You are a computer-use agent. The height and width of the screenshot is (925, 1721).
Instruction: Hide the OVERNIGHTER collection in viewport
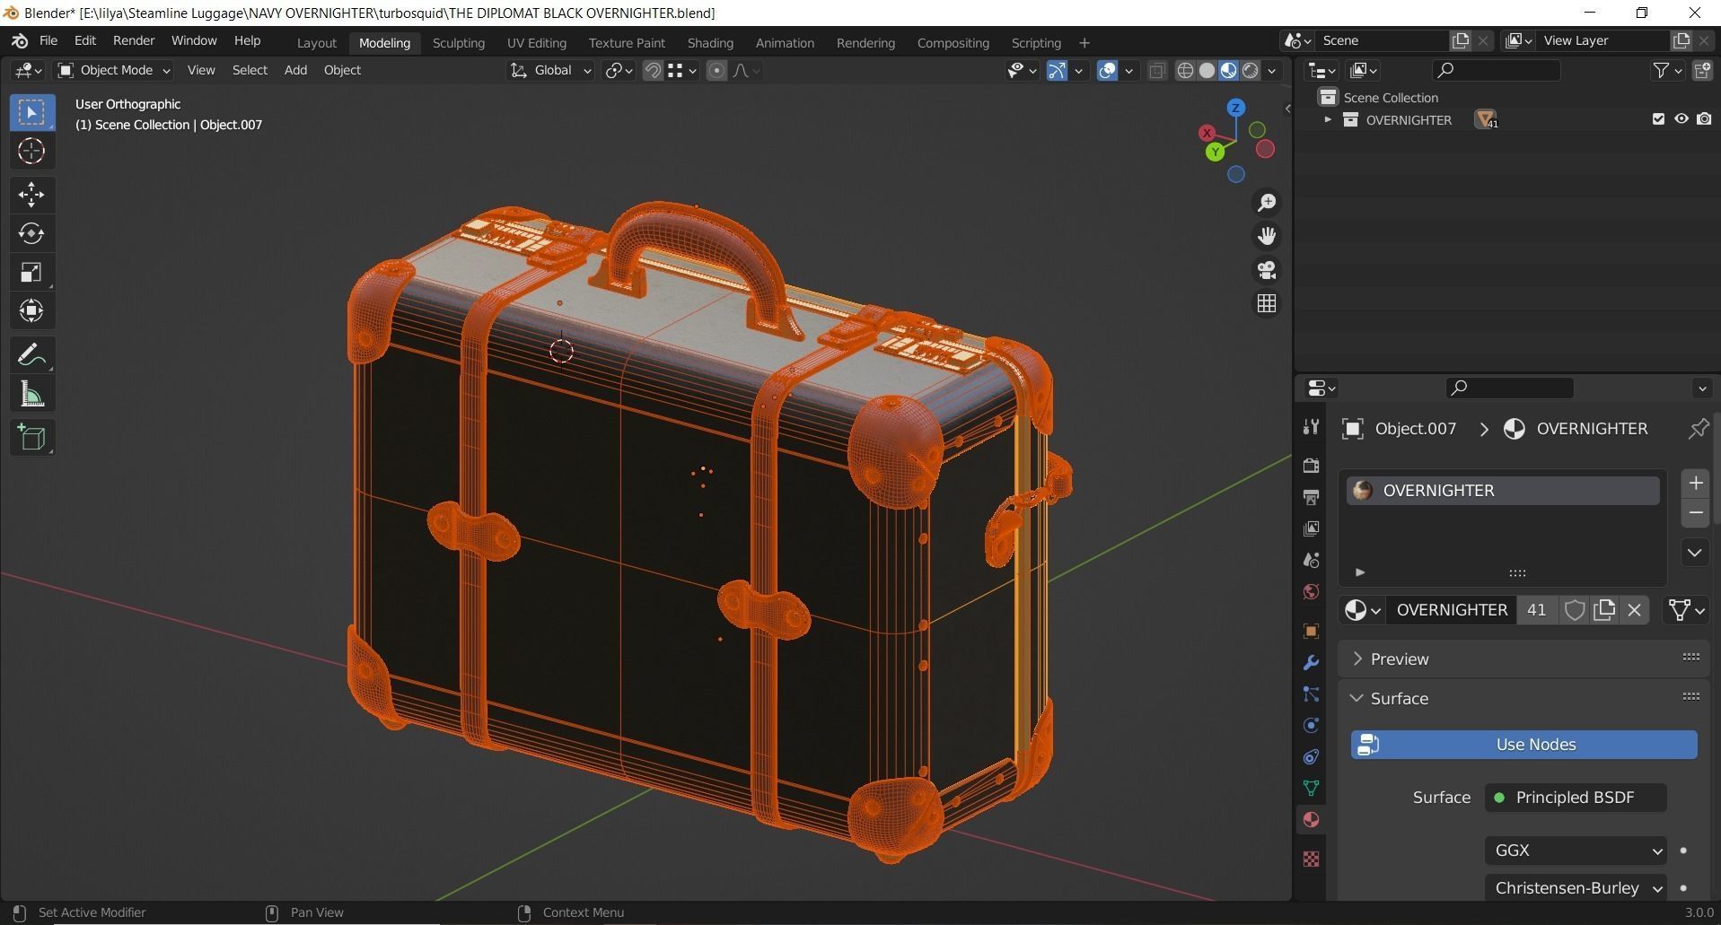[x=1681, y=119]
